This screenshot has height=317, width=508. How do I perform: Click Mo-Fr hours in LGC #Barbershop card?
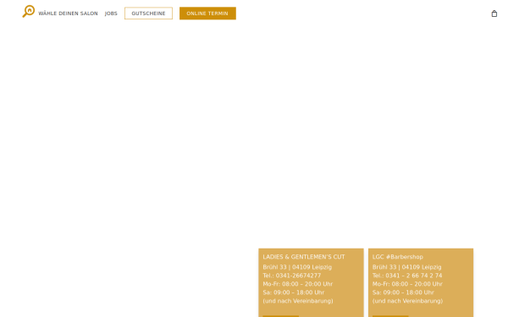click(x=407, y=284)
